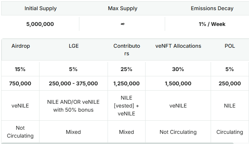Select the 250,000 - 375,000 LGE amount
The image size is (249, 144).
pyautogui.click(x=73, y=83)
